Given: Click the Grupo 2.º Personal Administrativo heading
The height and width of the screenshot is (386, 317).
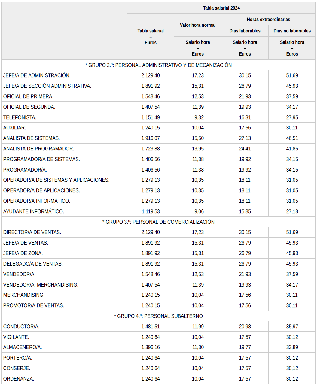Looking at the screenshot, I should pos(158,65).
